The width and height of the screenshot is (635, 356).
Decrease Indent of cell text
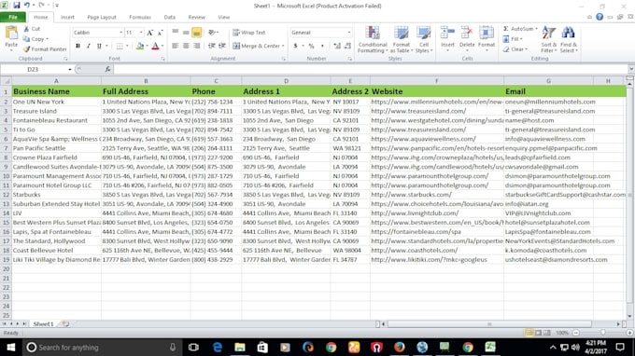[211, 46]
